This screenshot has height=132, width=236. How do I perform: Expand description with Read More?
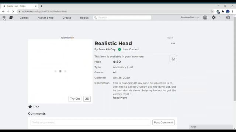(x=120, y=98)
